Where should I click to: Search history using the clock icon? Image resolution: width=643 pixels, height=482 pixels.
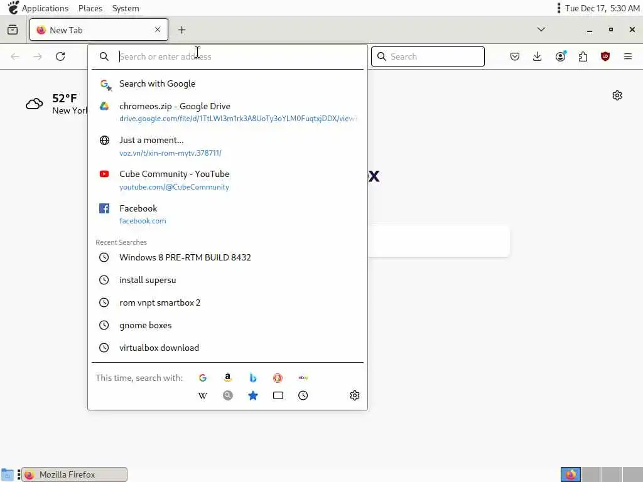303,395
